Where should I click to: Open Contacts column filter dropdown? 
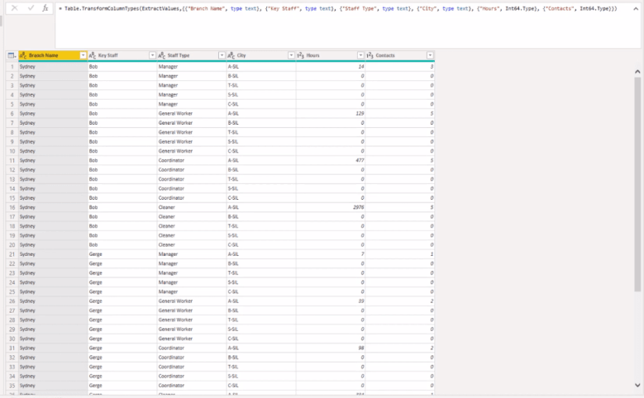click(430, 55)
